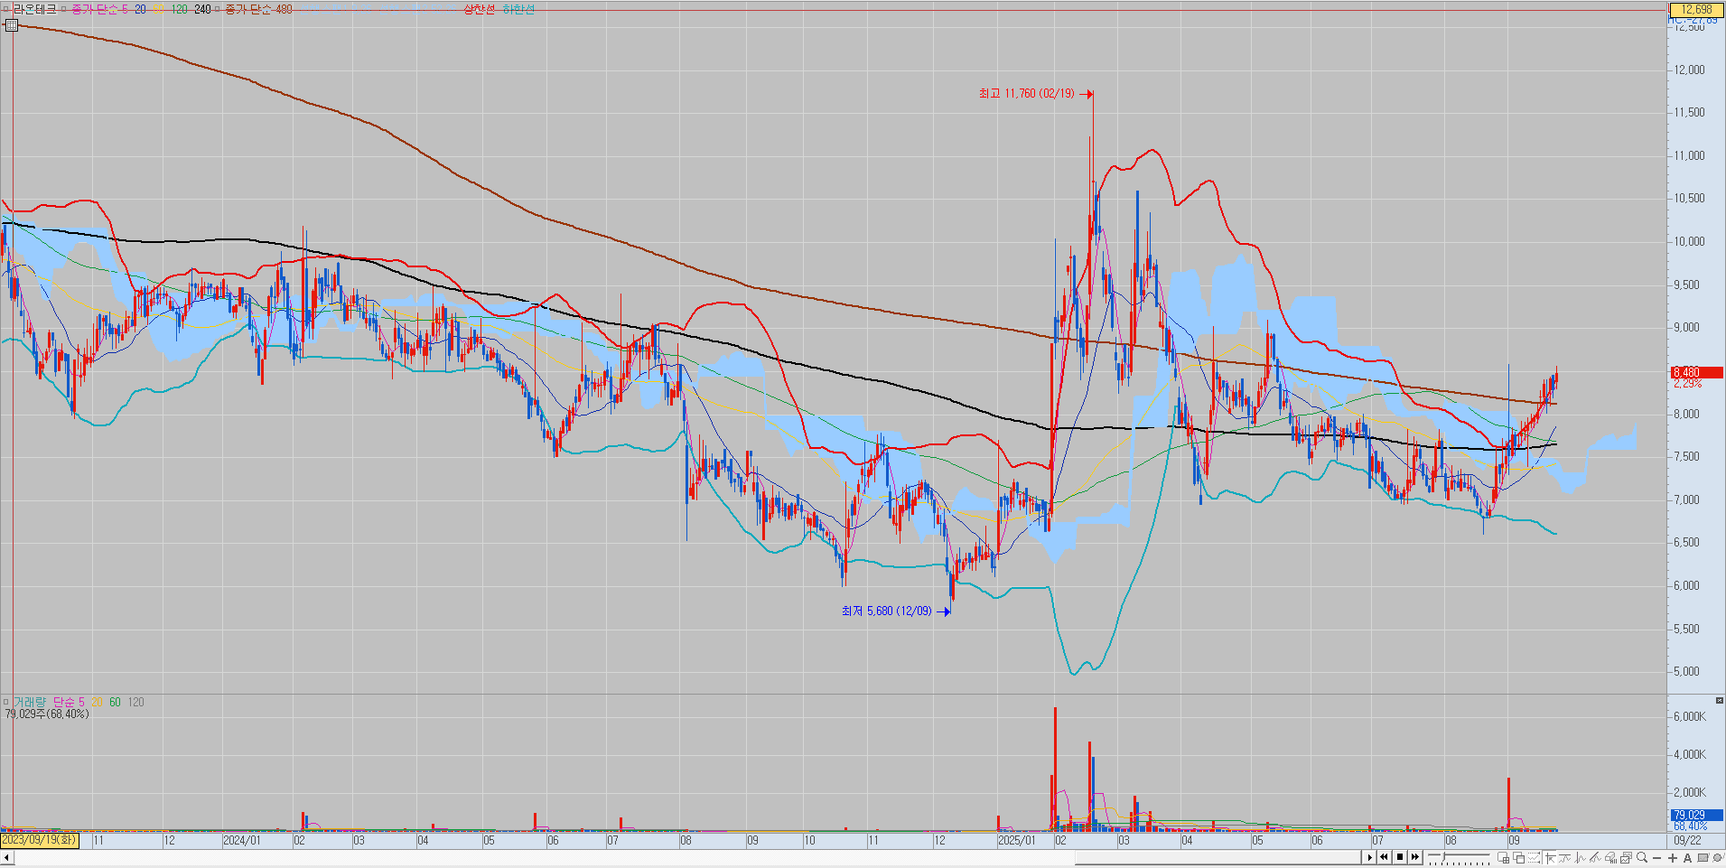Toggle the 라온테크 price series checkbox

[x=5, y=9]
